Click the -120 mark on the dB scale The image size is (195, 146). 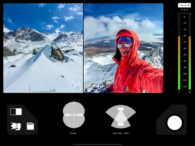coord(184,86)
